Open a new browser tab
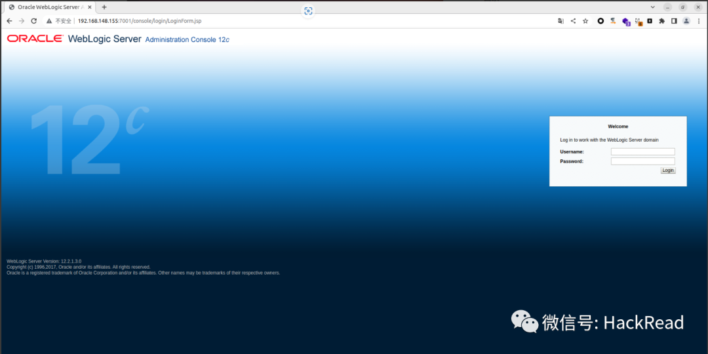 pos(104,7)
